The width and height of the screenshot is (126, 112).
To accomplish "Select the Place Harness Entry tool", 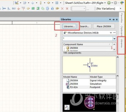I will tap(52, 8).
